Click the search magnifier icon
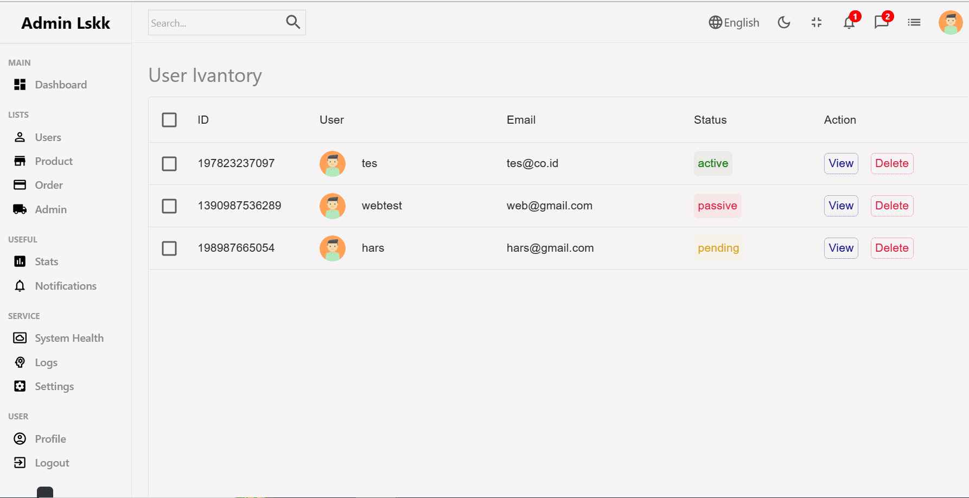The height and width of the screenshot is (498, 969). pyautogui.click(x=293, y=22)
